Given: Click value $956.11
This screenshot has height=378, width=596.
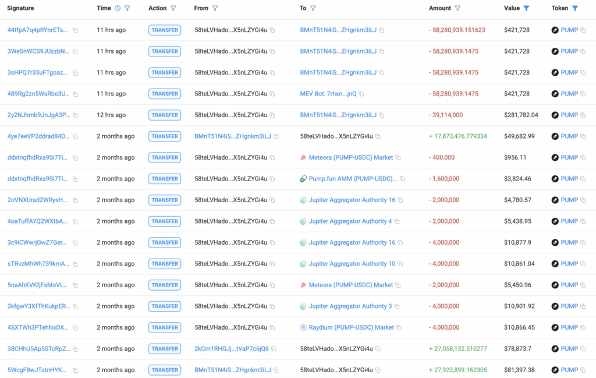Looking at the screenshot, I should pyautogui.click(x=515, y=157).
